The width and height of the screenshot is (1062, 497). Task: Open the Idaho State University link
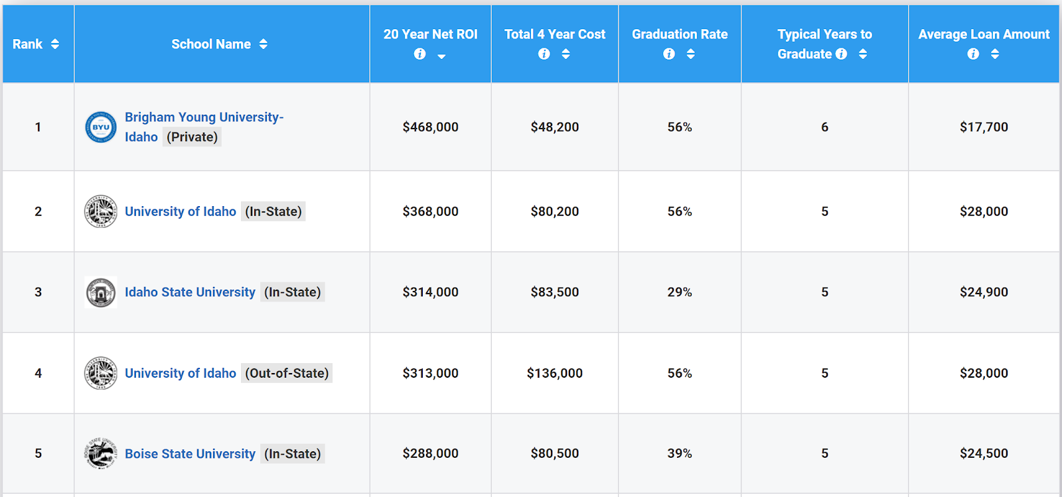(x=190, y=292)
